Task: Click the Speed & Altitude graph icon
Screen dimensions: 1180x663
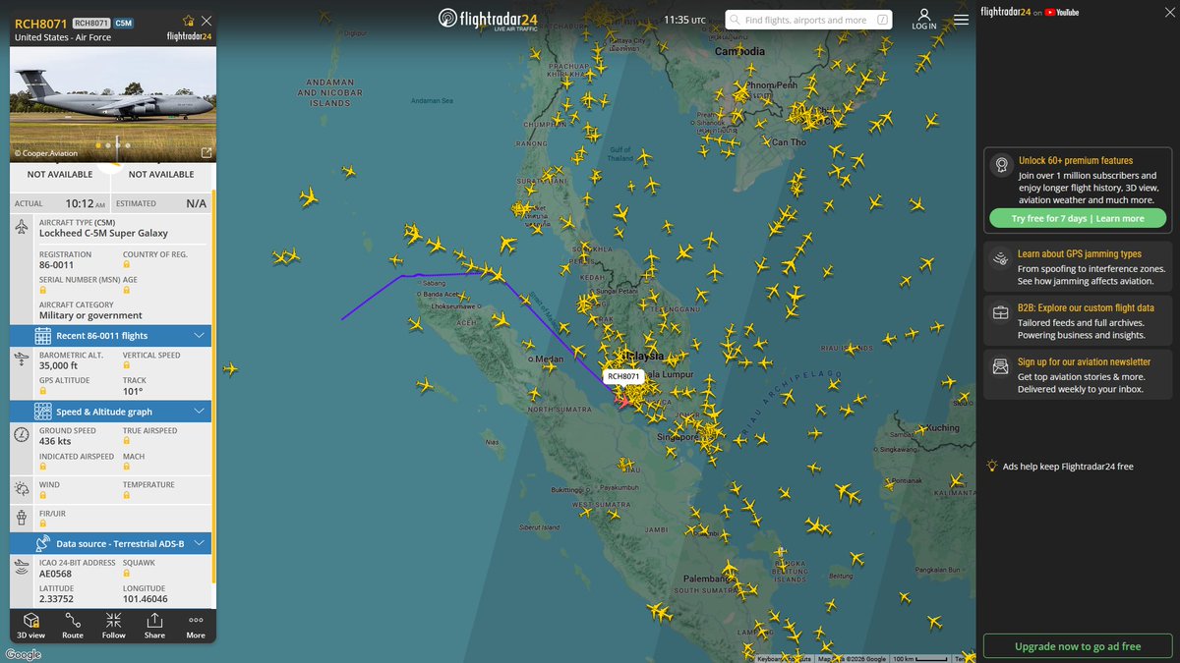Action: [43, 412]
